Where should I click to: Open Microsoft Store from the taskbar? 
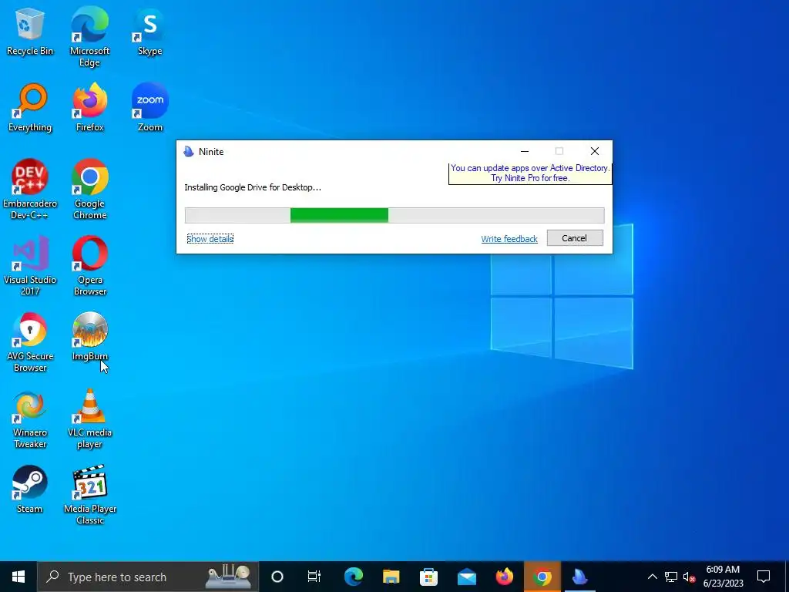pos(428,577)
